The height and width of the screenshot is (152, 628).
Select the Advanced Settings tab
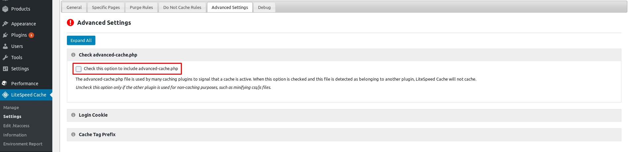click(230, 7)
